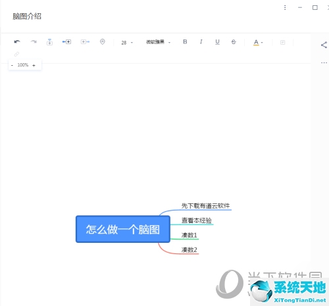The image size is (329, 306).
Task: Toggle underline formatting
Action: (x=217, y=41)
